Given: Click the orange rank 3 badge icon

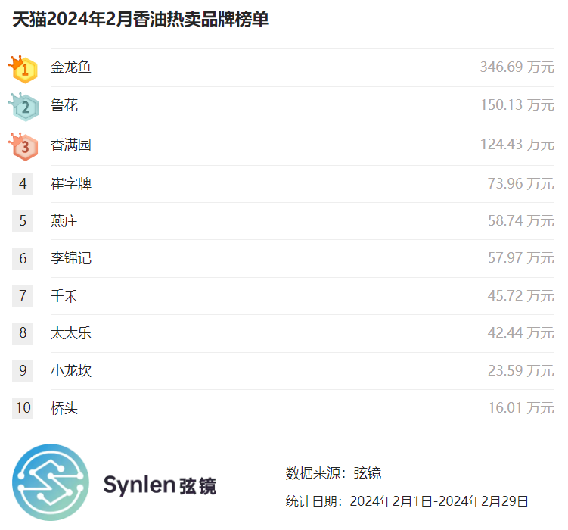Looking at the screenshot, I should 23,146.
